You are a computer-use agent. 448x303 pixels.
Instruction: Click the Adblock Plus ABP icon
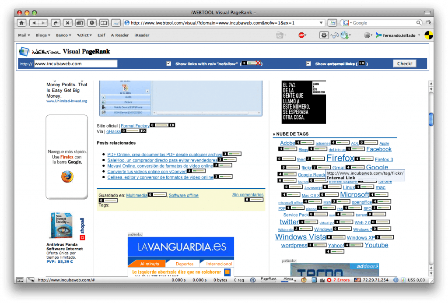pos(301,35)
